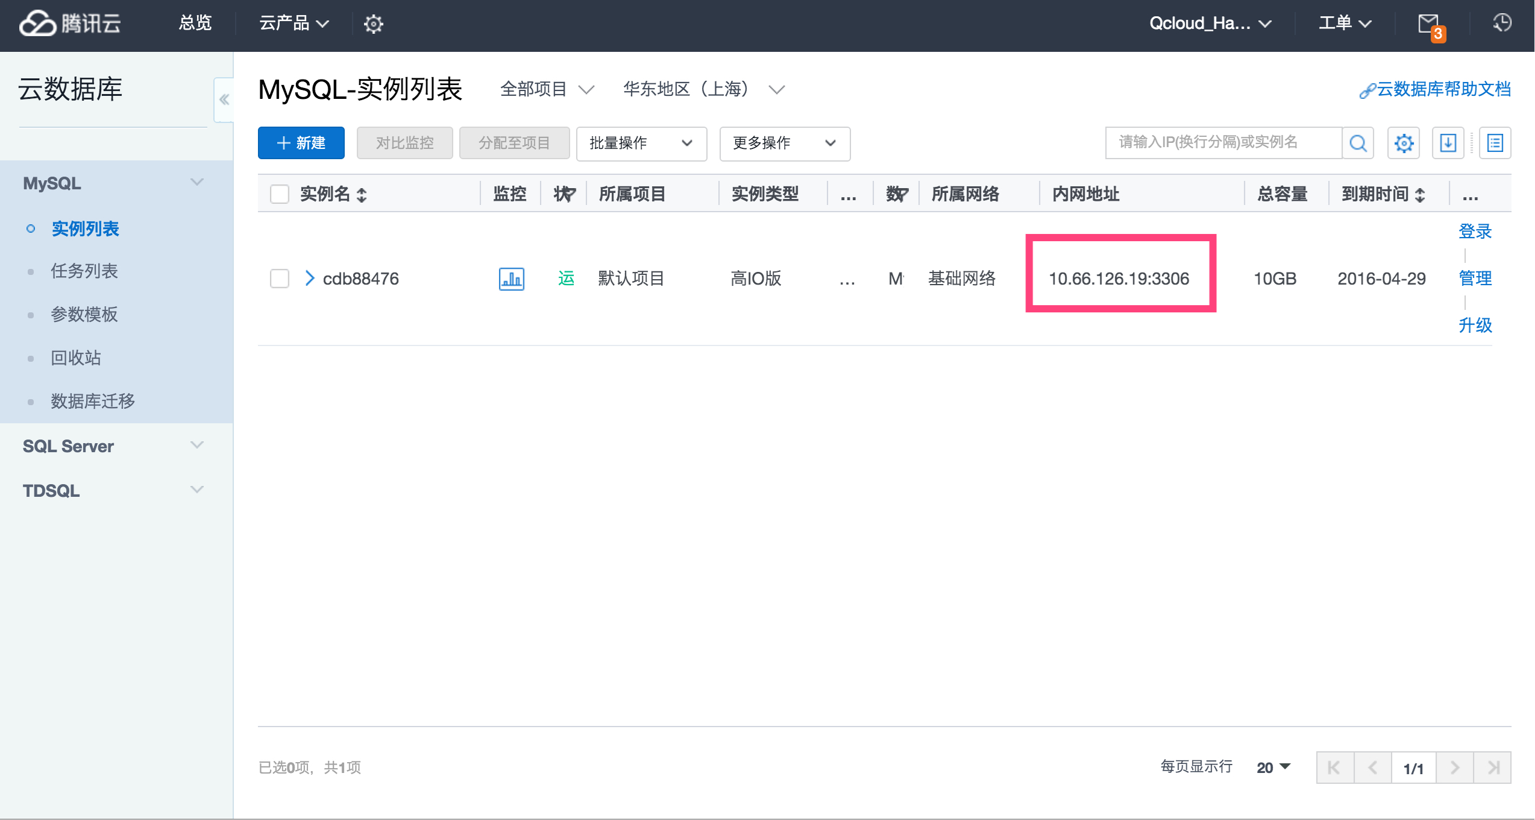Open the 云产品 dropdown menu
The image size is (1535, 820).
294,24
